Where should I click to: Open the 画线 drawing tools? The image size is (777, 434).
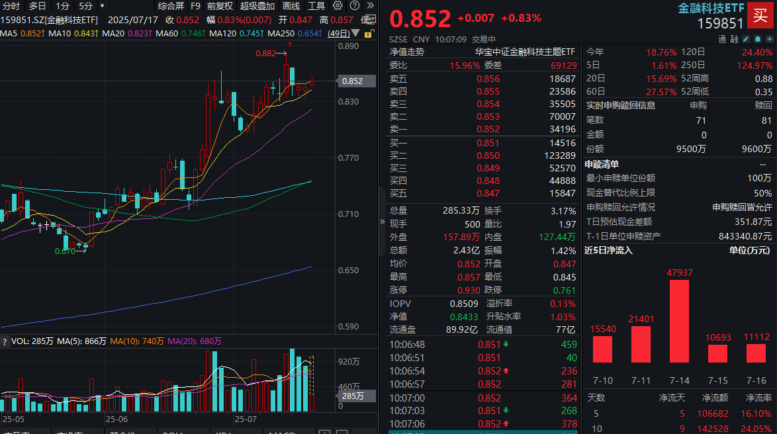291,6
